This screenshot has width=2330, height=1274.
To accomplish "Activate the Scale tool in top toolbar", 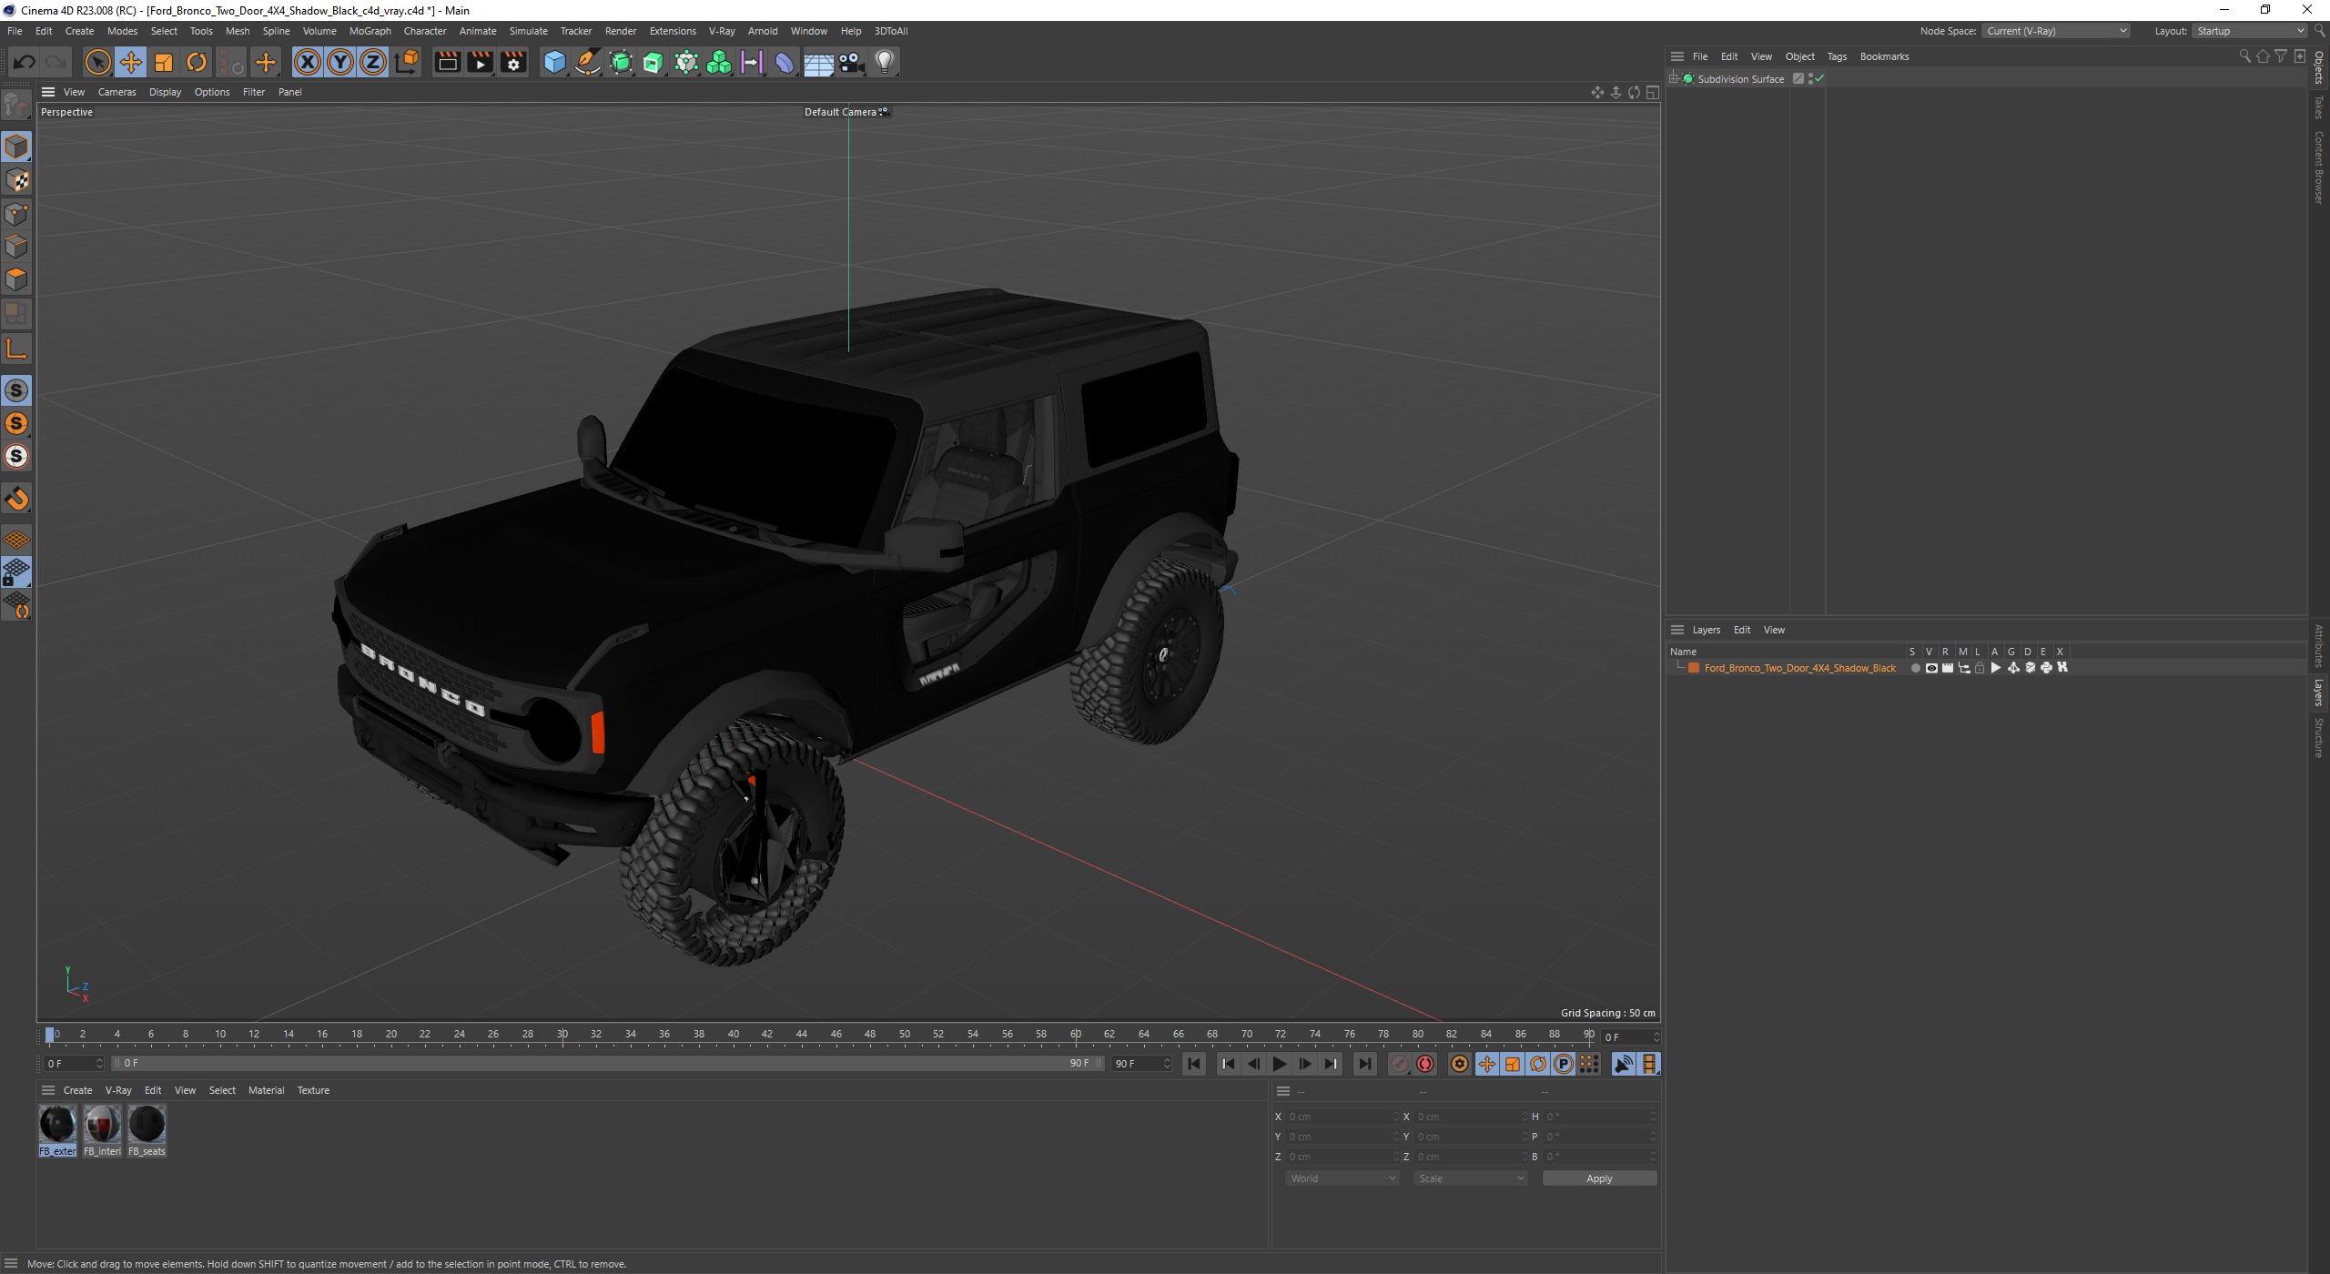I will click(x=164, y=62).
